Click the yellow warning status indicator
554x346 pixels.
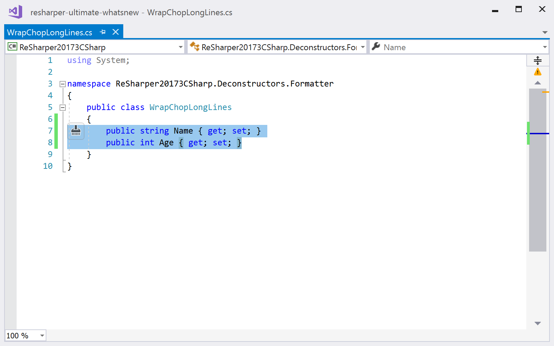(538, 72)
